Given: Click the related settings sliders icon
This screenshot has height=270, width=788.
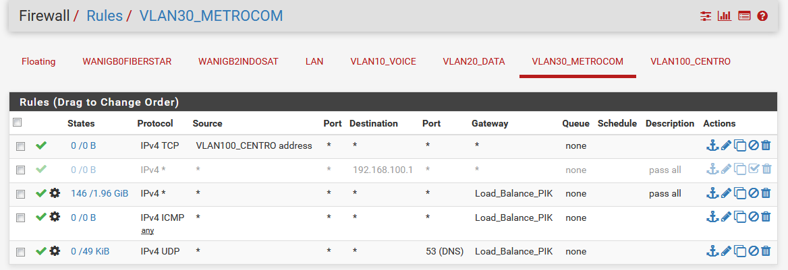Looking at the screenshot, I should pyautogui.click(x=706, y=15).
